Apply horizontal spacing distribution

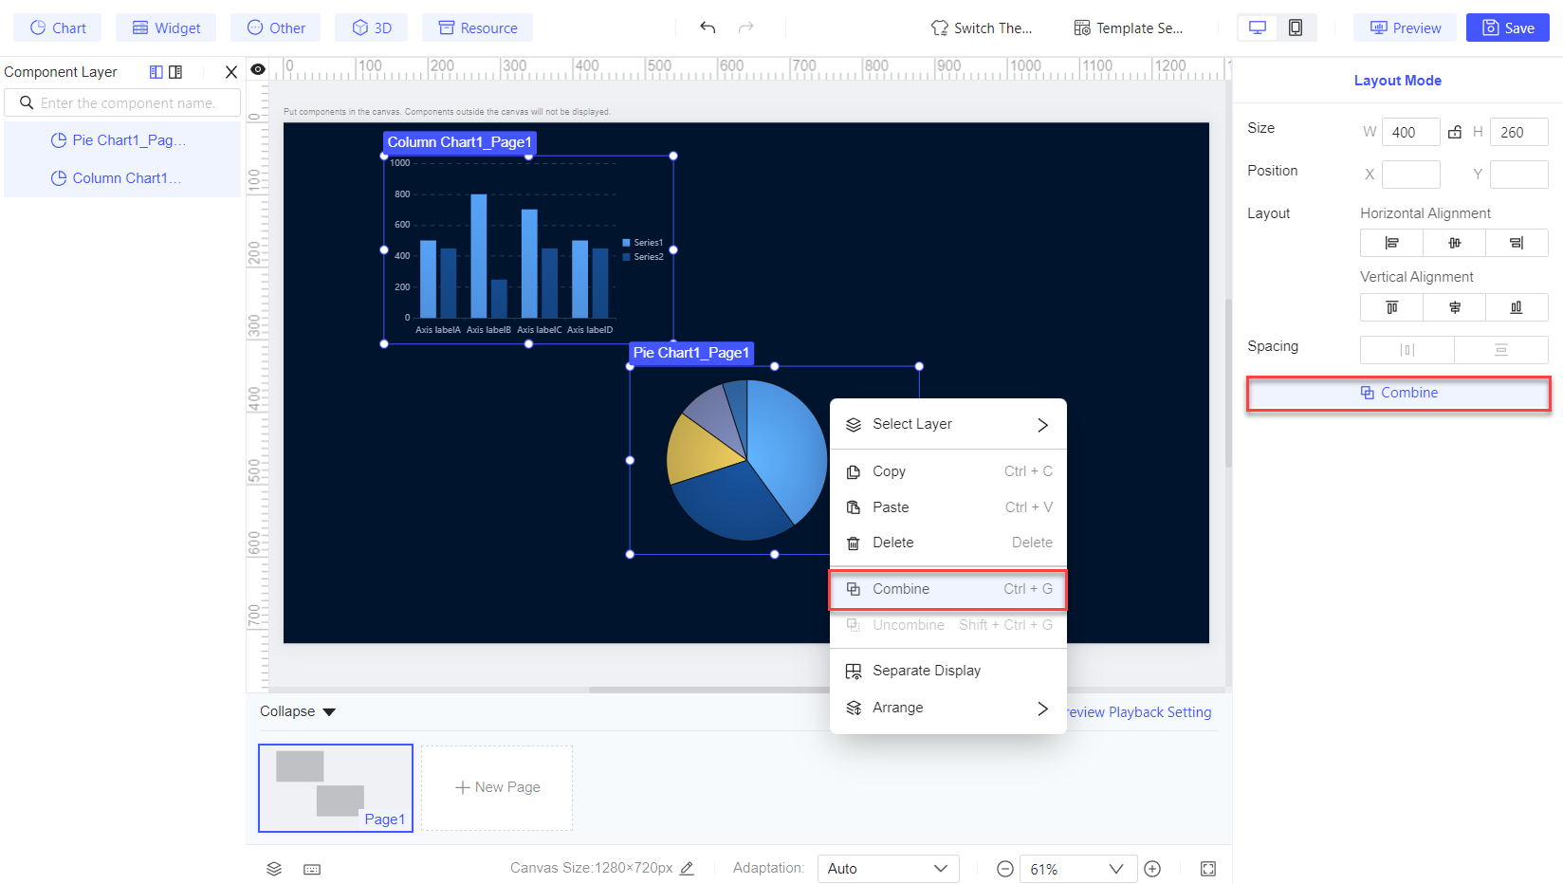(1407, 350)
